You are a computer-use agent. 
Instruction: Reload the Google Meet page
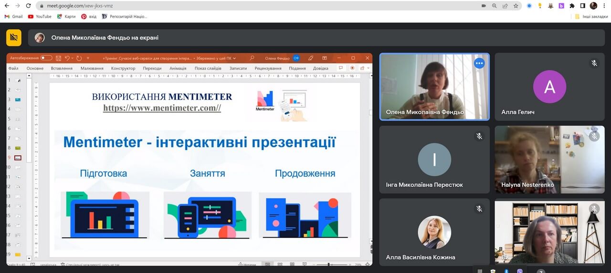[x=28, y=6]
